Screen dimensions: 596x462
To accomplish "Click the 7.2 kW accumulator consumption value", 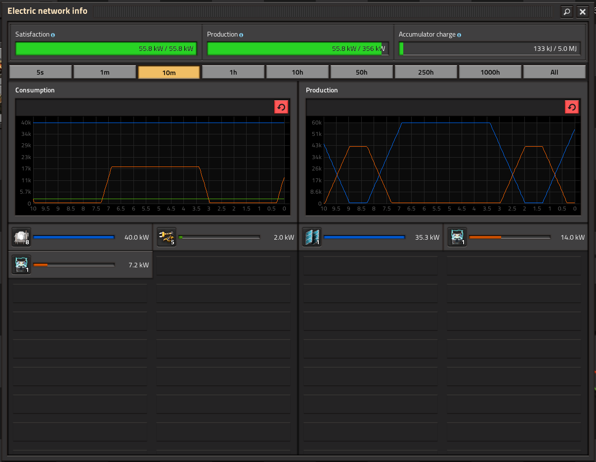I will (138, 265).
